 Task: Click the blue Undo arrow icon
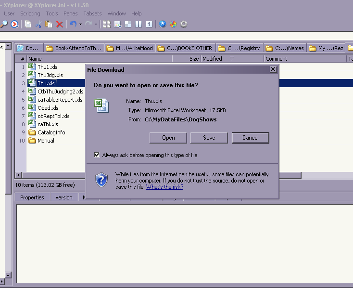pyautogui.click(x=73, y=24)
